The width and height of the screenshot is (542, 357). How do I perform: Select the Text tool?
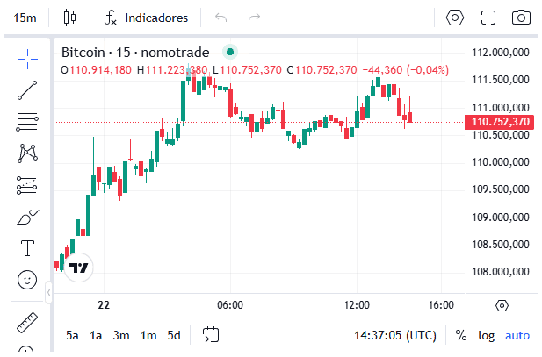click(27, 248)
